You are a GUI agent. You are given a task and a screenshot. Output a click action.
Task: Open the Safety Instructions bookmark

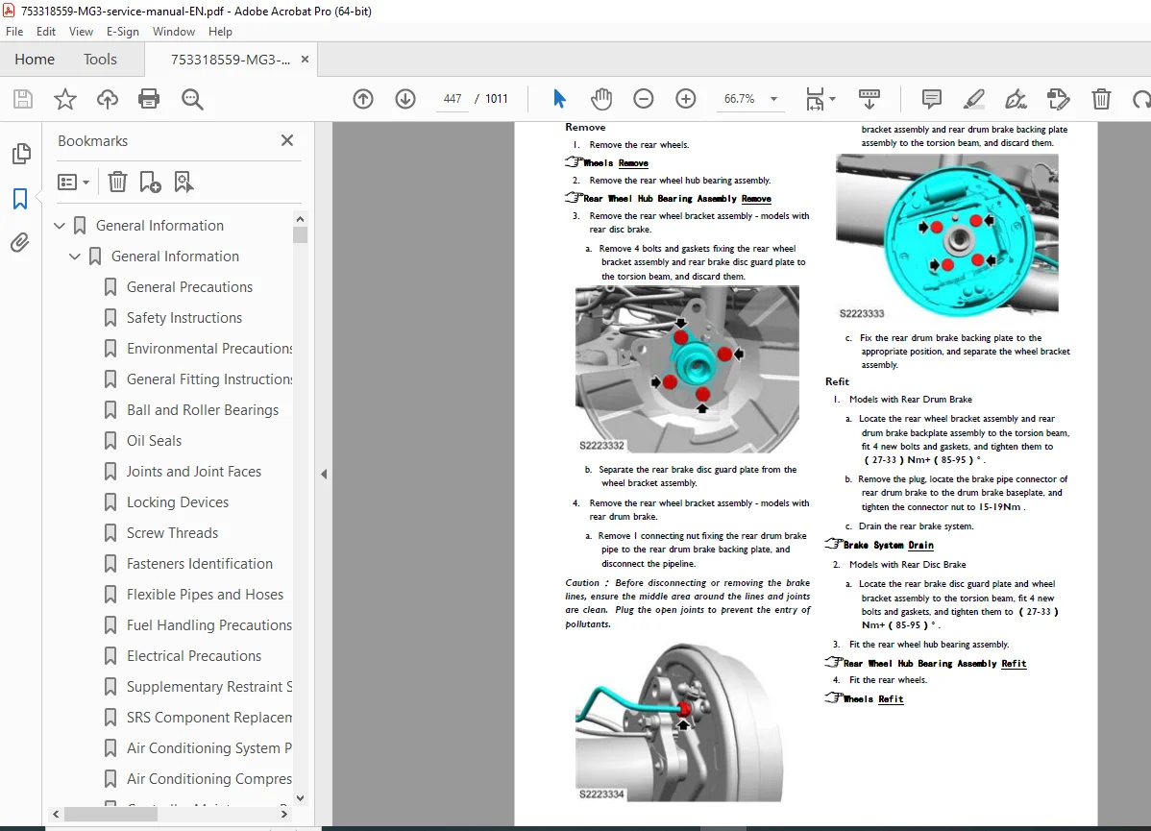(x=184, y=318)
